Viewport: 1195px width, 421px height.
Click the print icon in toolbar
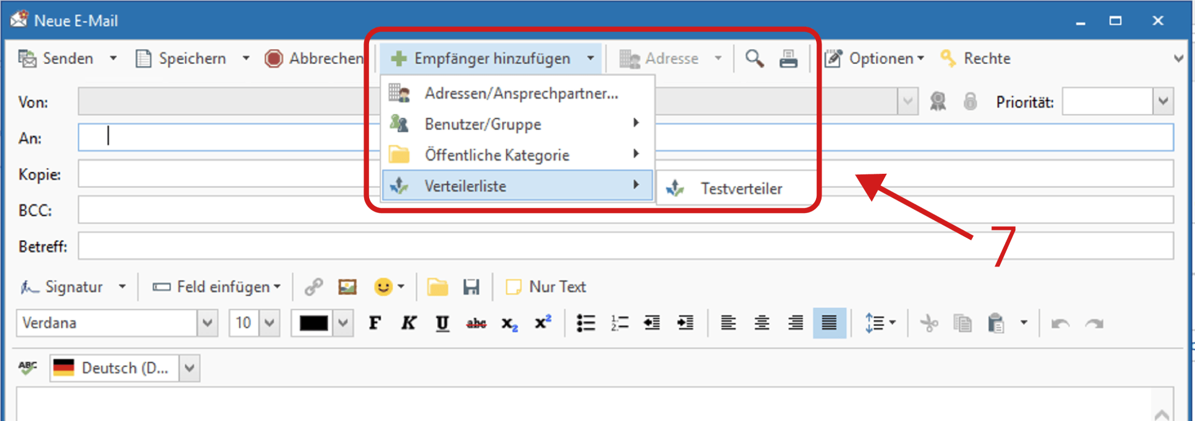[789, 59]
